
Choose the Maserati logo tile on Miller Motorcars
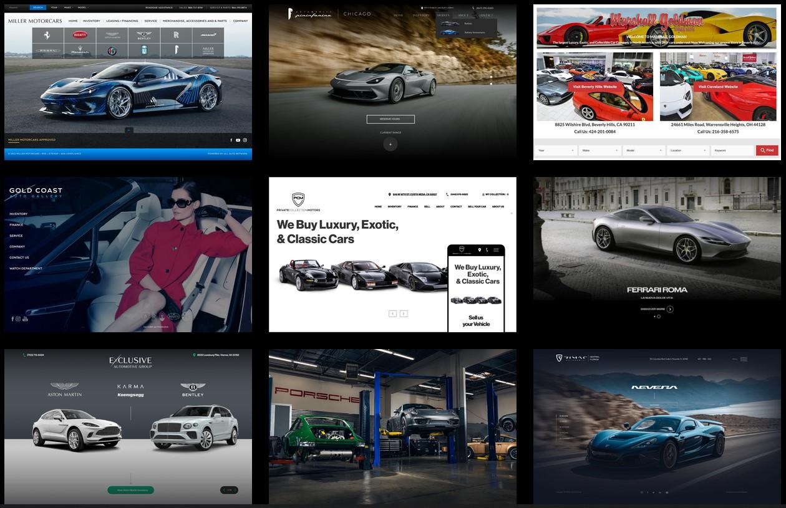pyautogui.click(x=80, y=51)
